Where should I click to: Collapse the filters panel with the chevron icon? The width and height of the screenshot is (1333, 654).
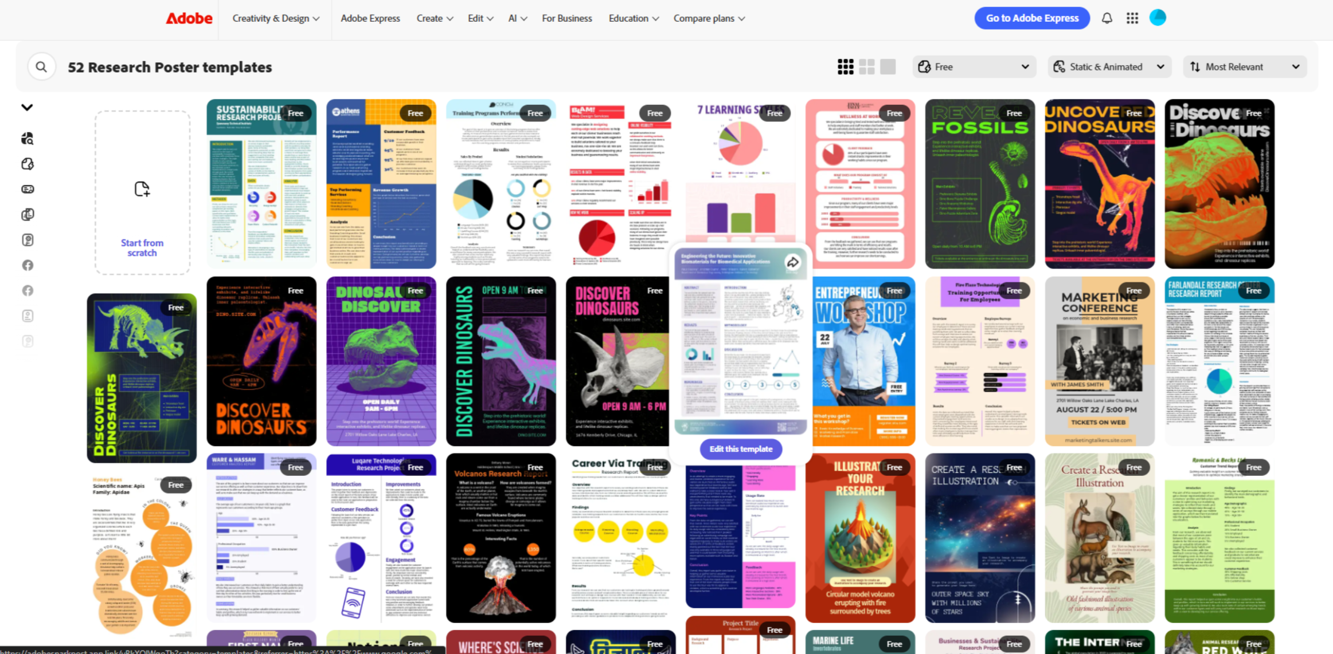(x=26, y=107)
